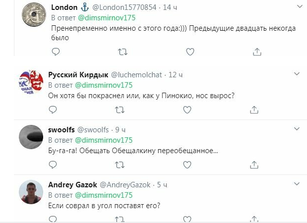Share London's tweet
This screenshot has height=223, width=307.
(x=257, y=51)
